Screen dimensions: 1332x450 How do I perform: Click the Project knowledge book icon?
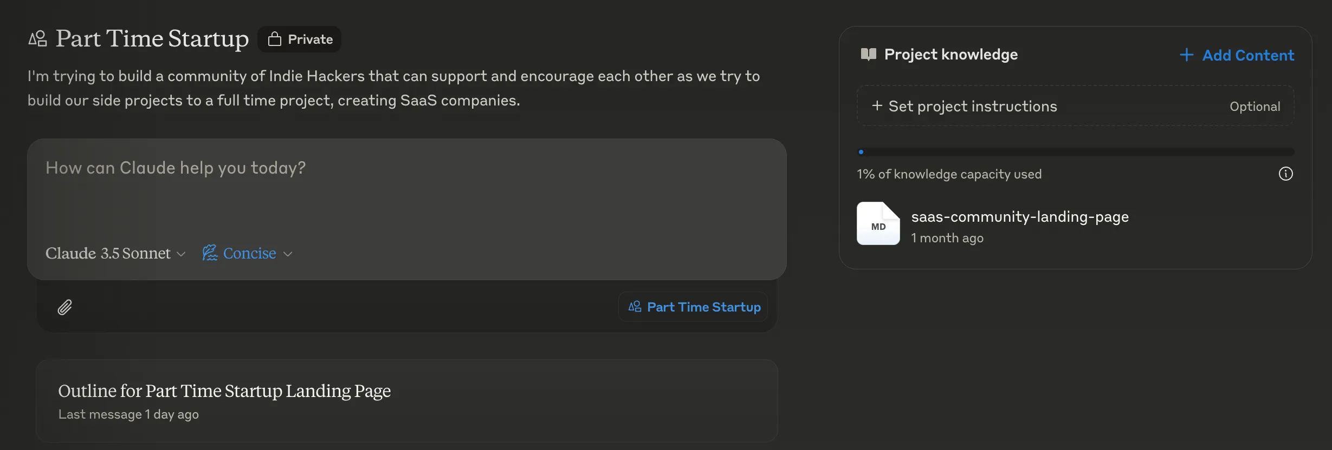(868, 54)
